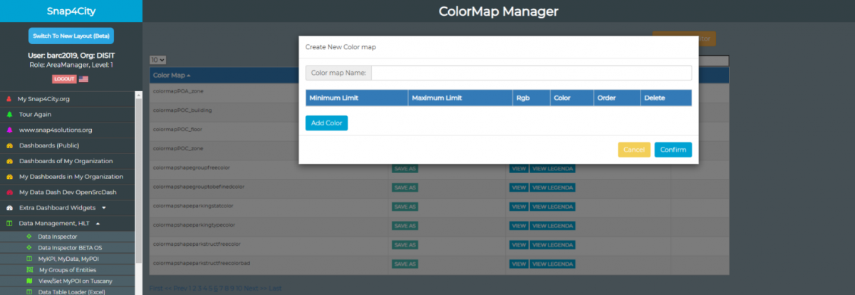Click the www.snap4solutions.org sidebar icon
Viewport: 855px width, 295px height.
[x=9, y=130]
